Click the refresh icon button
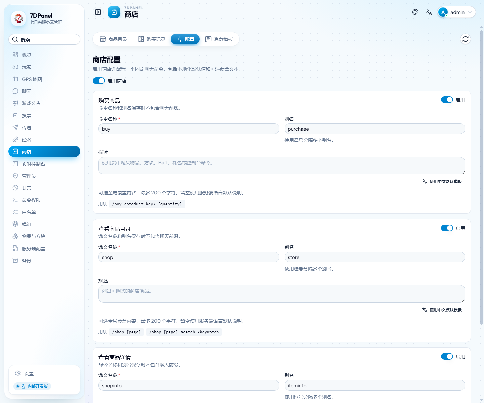This screenshot has width=484, height=403. pyautogui.click(x=466, y=39)
